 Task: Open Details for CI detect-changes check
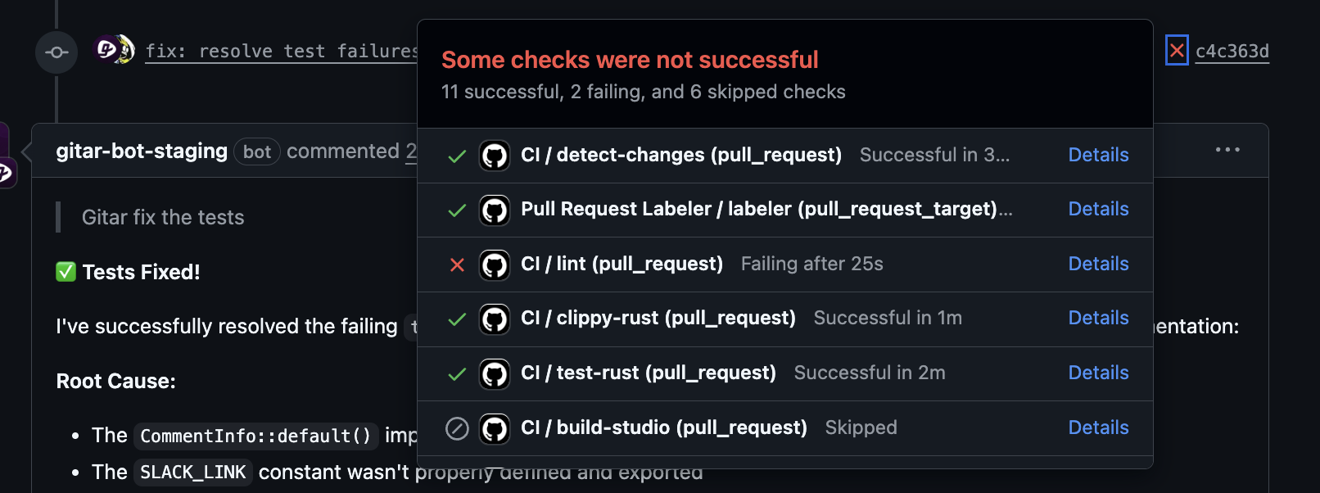(x=1098, y=155)
